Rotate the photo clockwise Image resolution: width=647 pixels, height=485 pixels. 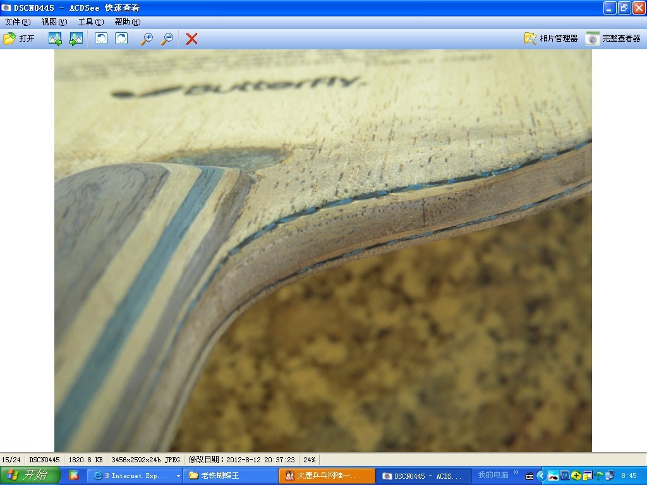(x=121, y=39)
